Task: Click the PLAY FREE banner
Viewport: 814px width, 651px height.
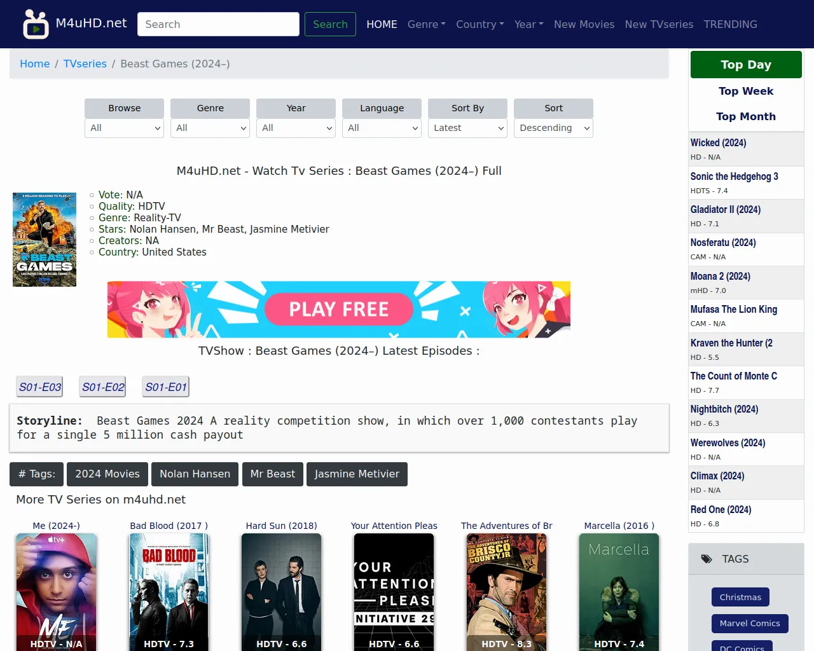Action: click(339, 310)
